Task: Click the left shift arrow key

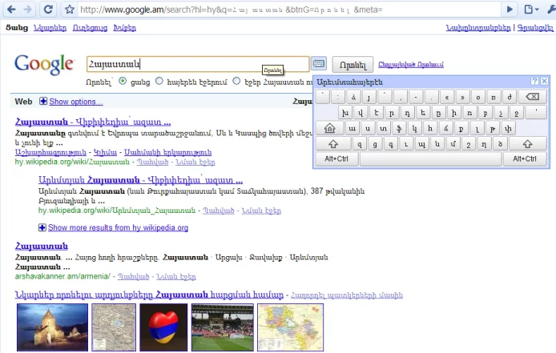Action: click(x=333, y=144)
